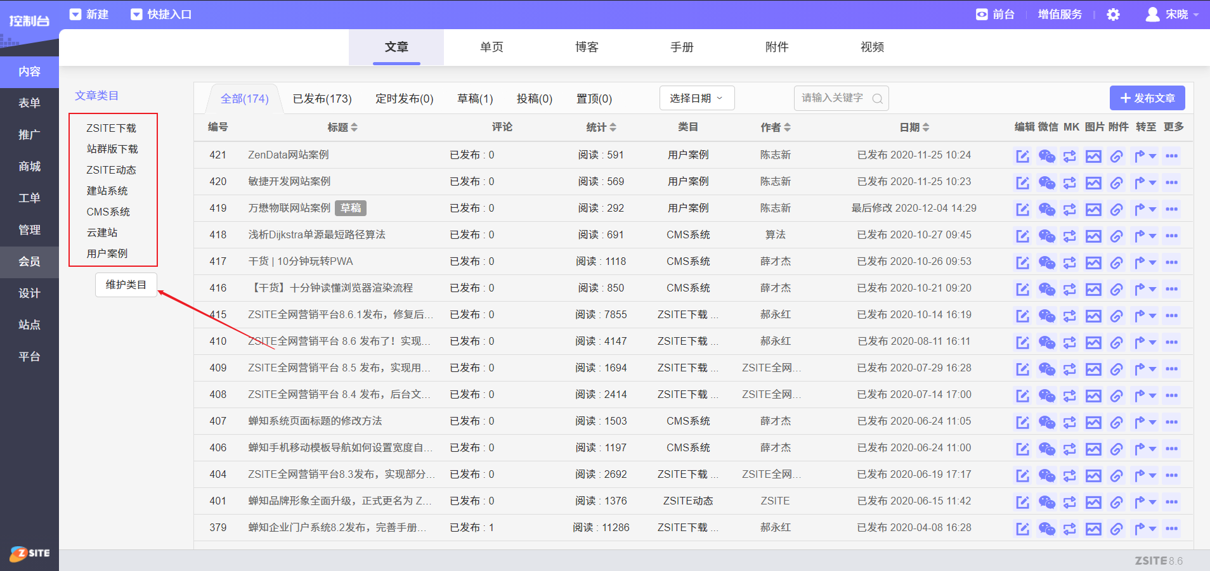Screen dimensions: 1210x571
Task: Open image icon for article 418
Action: (x=1093, y=236)
